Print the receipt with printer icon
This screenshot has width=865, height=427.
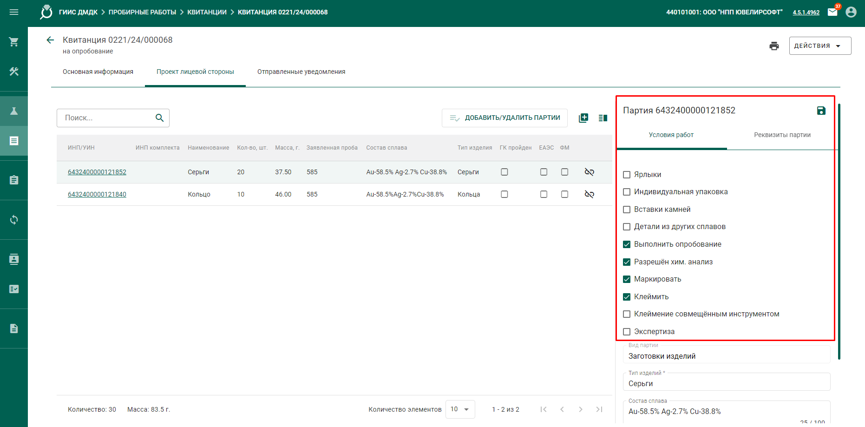774,46
